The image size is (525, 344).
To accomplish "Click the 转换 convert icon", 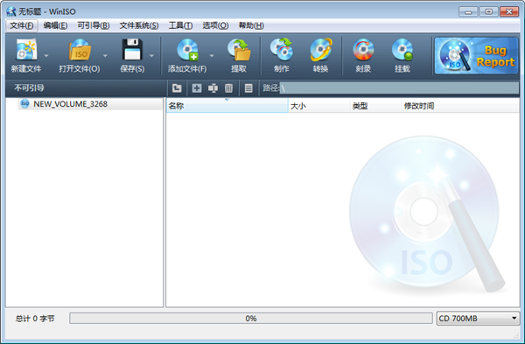I will point(321,50).
